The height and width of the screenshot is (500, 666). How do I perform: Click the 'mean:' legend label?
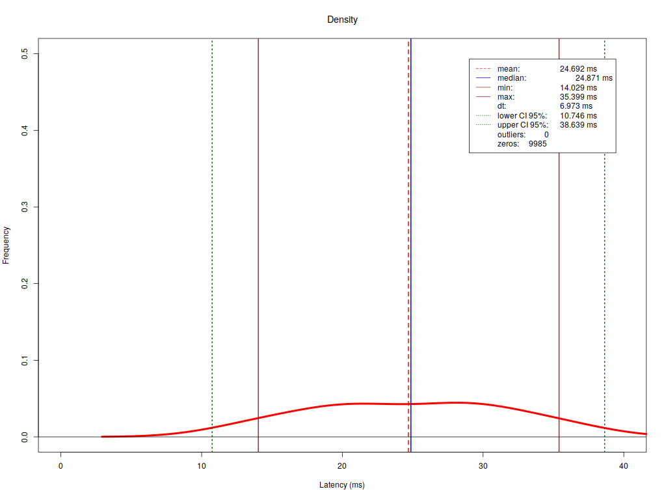(509, 69)
